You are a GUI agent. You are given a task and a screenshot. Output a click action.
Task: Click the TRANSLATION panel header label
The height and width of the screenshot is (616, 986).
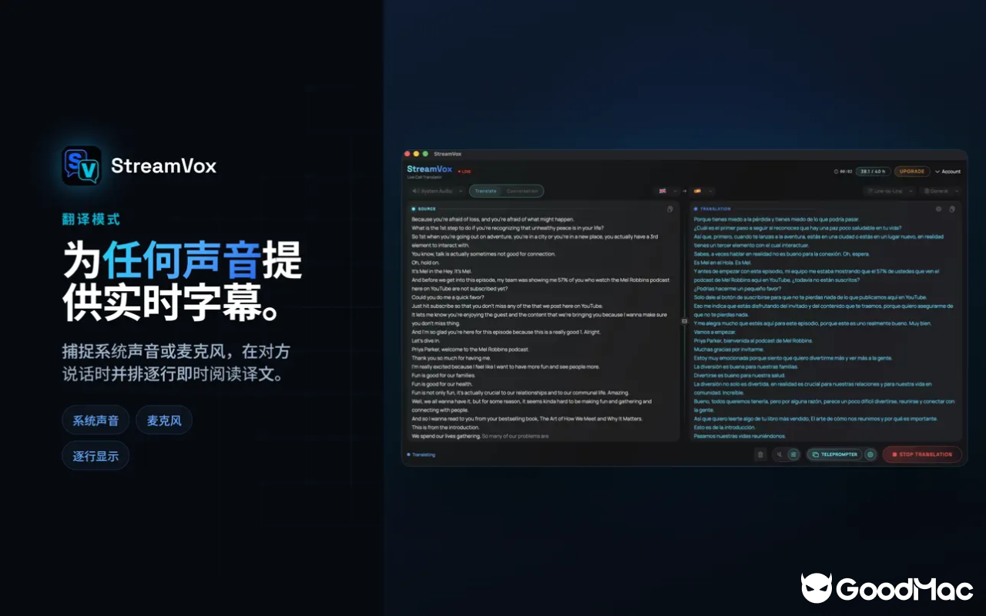click(716, 209)
